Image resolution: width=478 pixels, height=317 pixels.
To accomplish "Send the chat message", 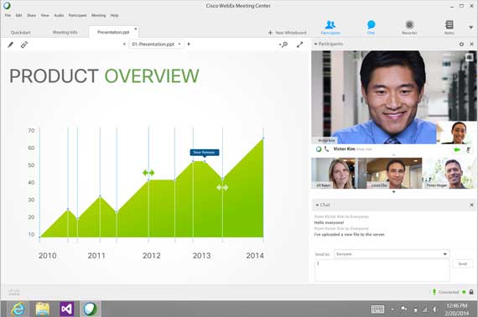I will [462, 263].
